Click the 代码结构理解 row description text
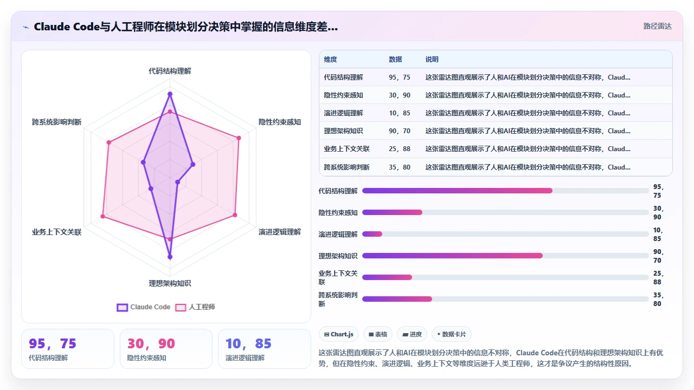This screenshot has height=390, width=694. [x=528, y=77]
